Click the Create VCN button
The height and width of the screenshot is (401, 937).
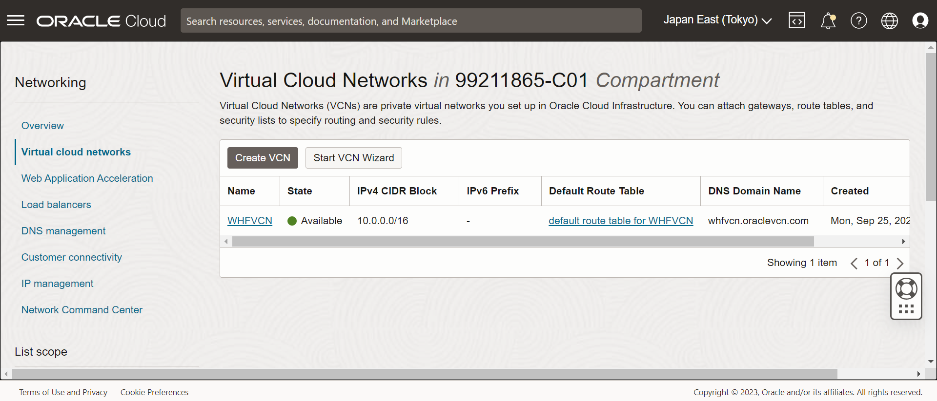(263, 158)
